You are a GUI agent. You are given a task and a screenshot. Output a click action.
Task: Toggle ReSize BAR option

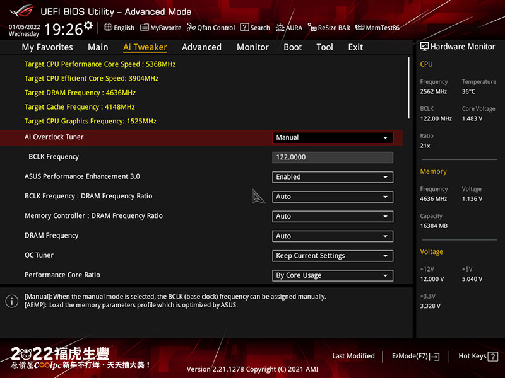click(312, 28)
